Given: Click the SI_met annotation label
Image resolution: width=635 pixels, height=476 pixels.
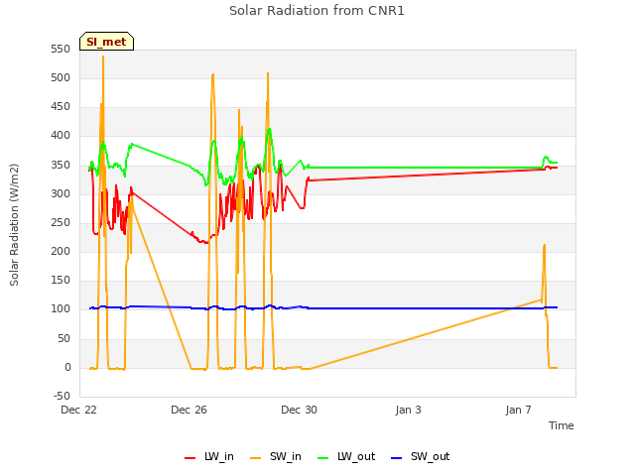Looking at the screenshot, I should point(106,42).
